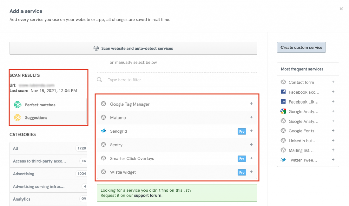Open the Advertising category
349x206 pixels.
point(24,174)
